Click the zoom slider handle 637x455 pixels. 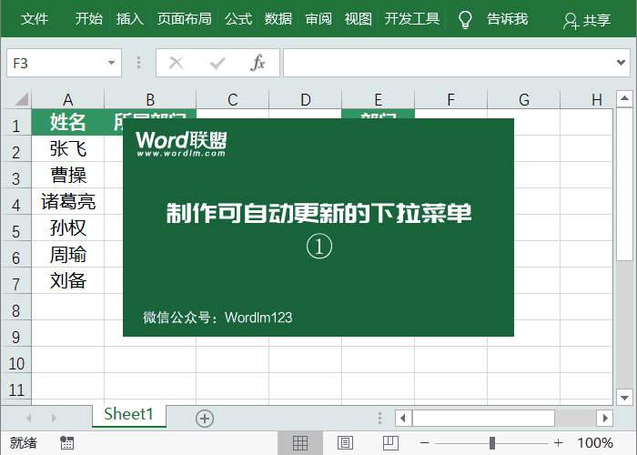(492, 443)
